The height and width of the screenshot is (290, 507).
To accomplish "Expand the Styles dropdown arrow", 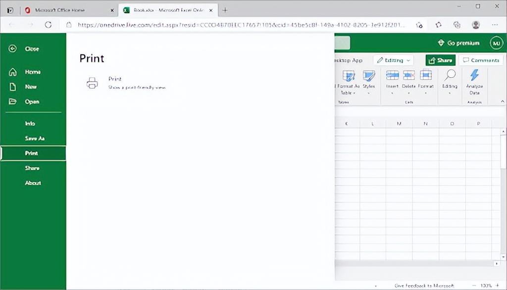I will click(368, 94).
